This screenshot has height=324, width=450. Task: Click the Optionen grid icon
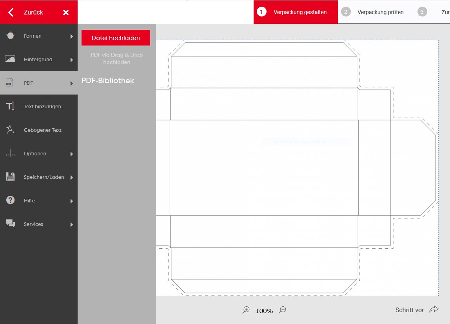click(x=10, y=153)
